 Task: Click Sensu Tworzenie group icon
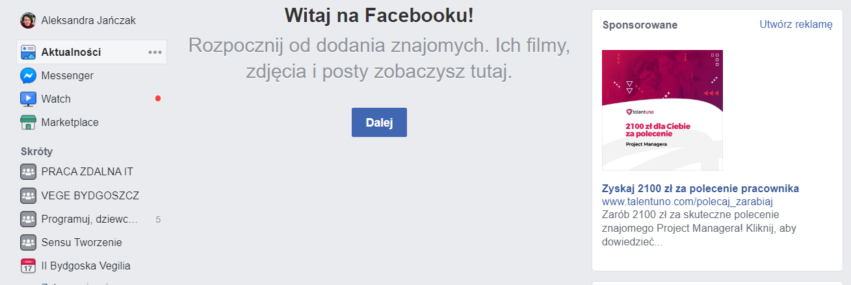point(28,243)
